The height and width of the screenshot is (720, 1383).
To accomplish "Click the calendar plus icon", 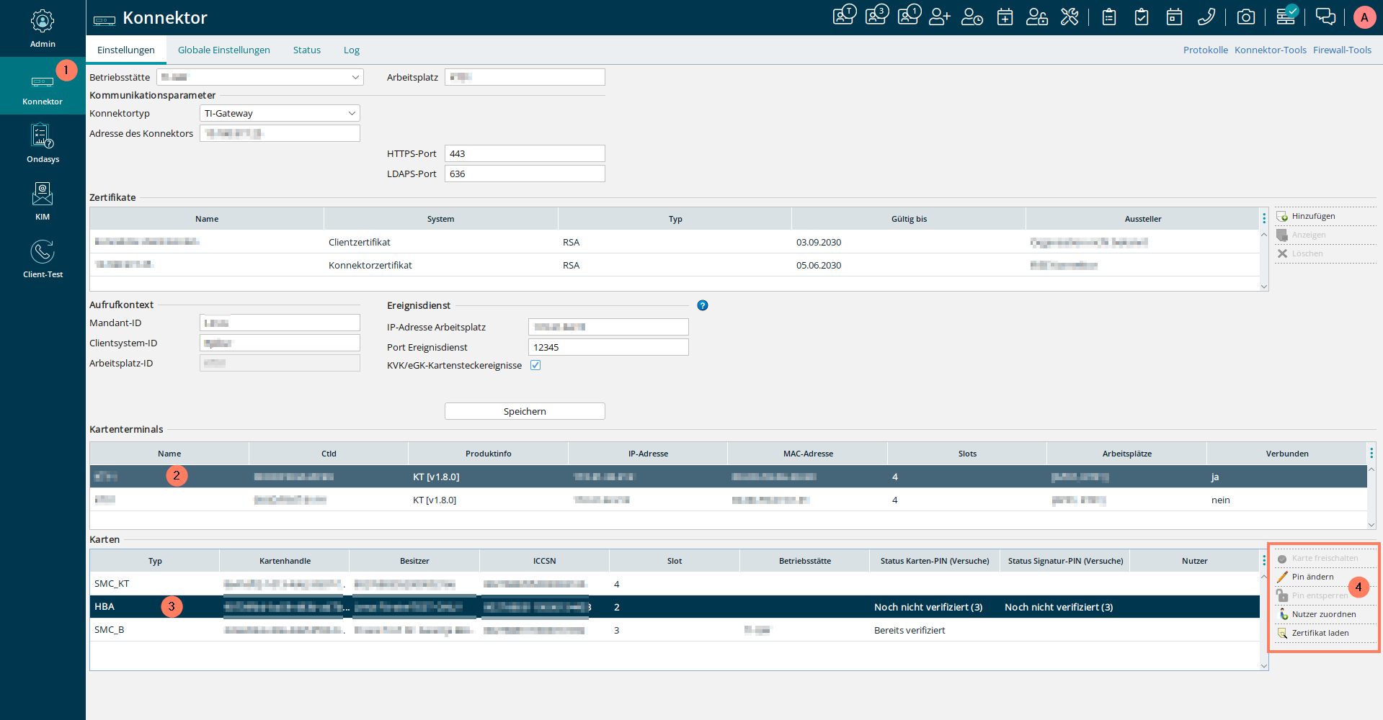I will click(x=1005, y=17).
